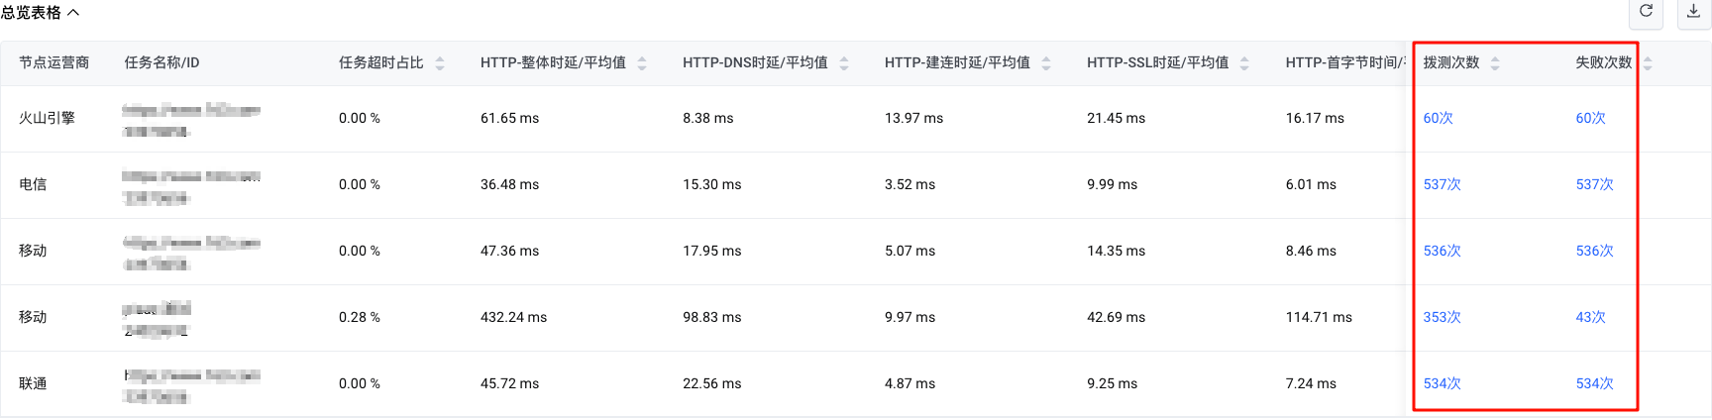Viewport: 1712px width, 420px height.
Task: Open the 534次 拨测次数 link for 联通
Action: pos(1443,383)
